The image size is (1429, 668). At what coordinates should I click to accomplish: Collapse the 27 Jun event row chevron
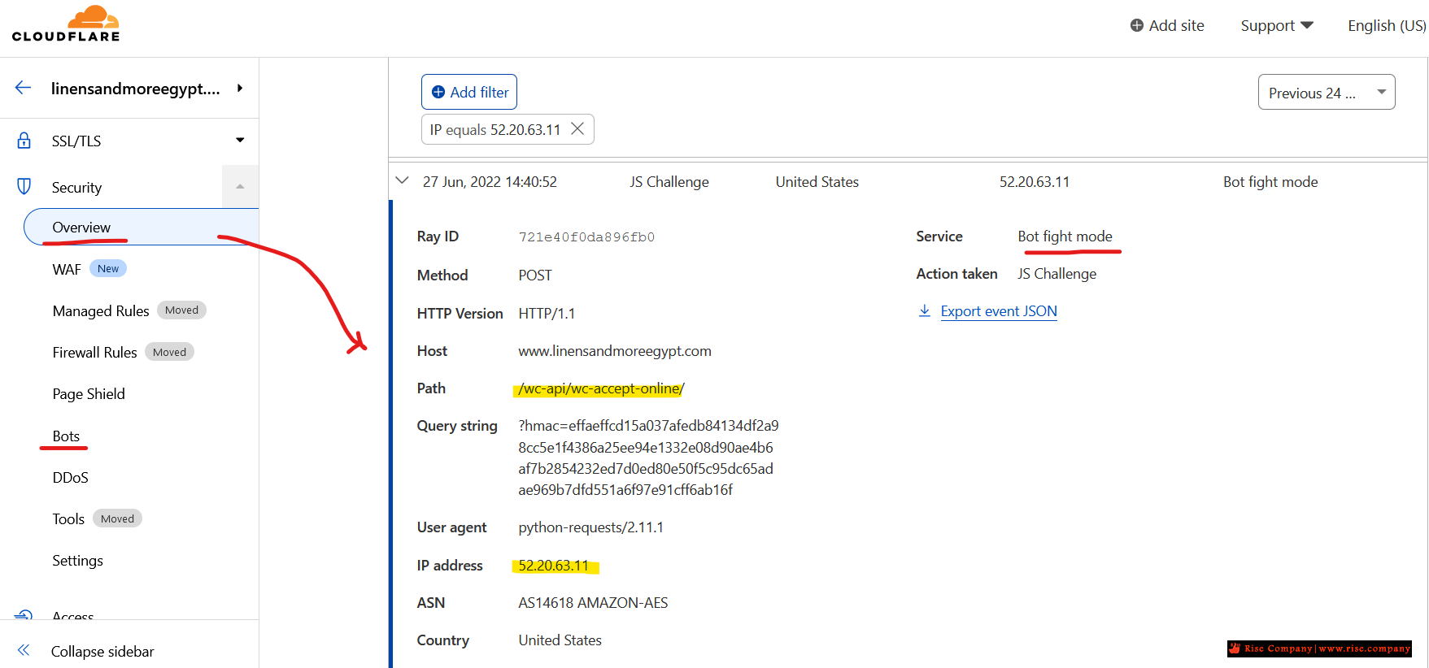tap(402, 180)
